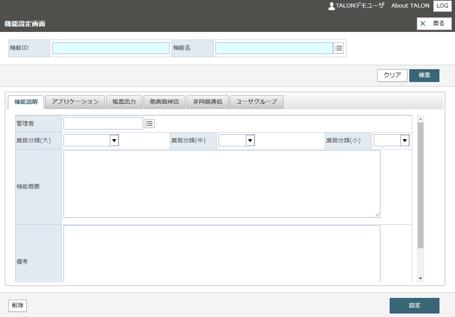Open the 他画面呼出 tab
Image resolution: width=455 pixels, height=317 pixels.
[164, 102]
